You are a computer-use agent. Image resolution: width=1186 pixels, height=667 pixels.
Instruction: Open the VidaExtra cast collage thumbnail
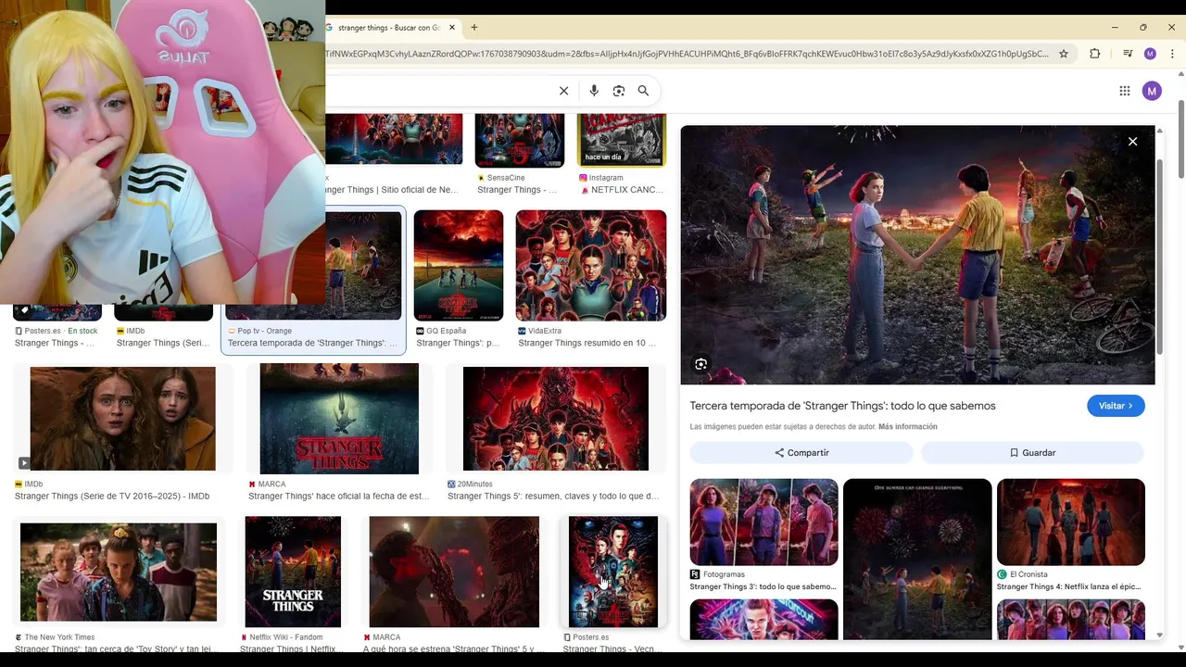pos(591,265)
